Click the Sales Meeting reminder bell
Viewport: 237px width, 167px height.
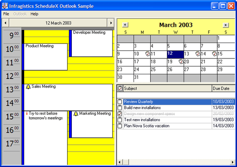(28, 87)
